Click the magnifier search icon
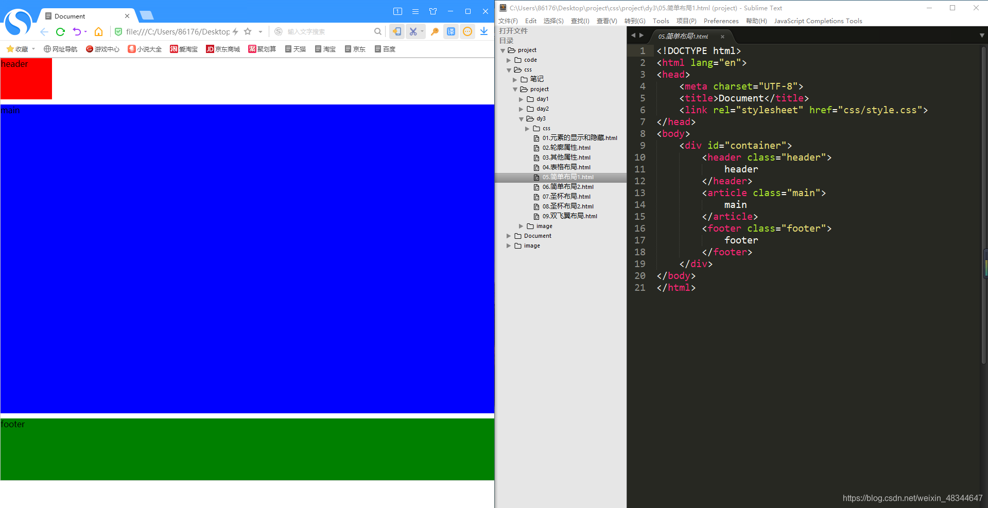988x508 pixels. tap(378, 32)
